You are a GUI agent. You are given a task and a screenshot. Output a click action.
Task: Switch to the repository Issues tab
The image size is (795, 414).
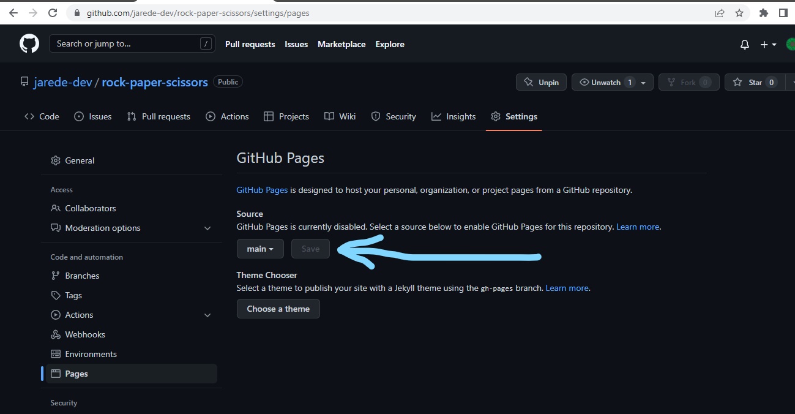pos(92,116)
